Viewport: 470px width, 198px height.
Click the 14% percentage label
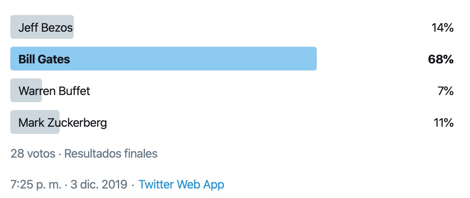pyautogui.click(x=443, y=27)
